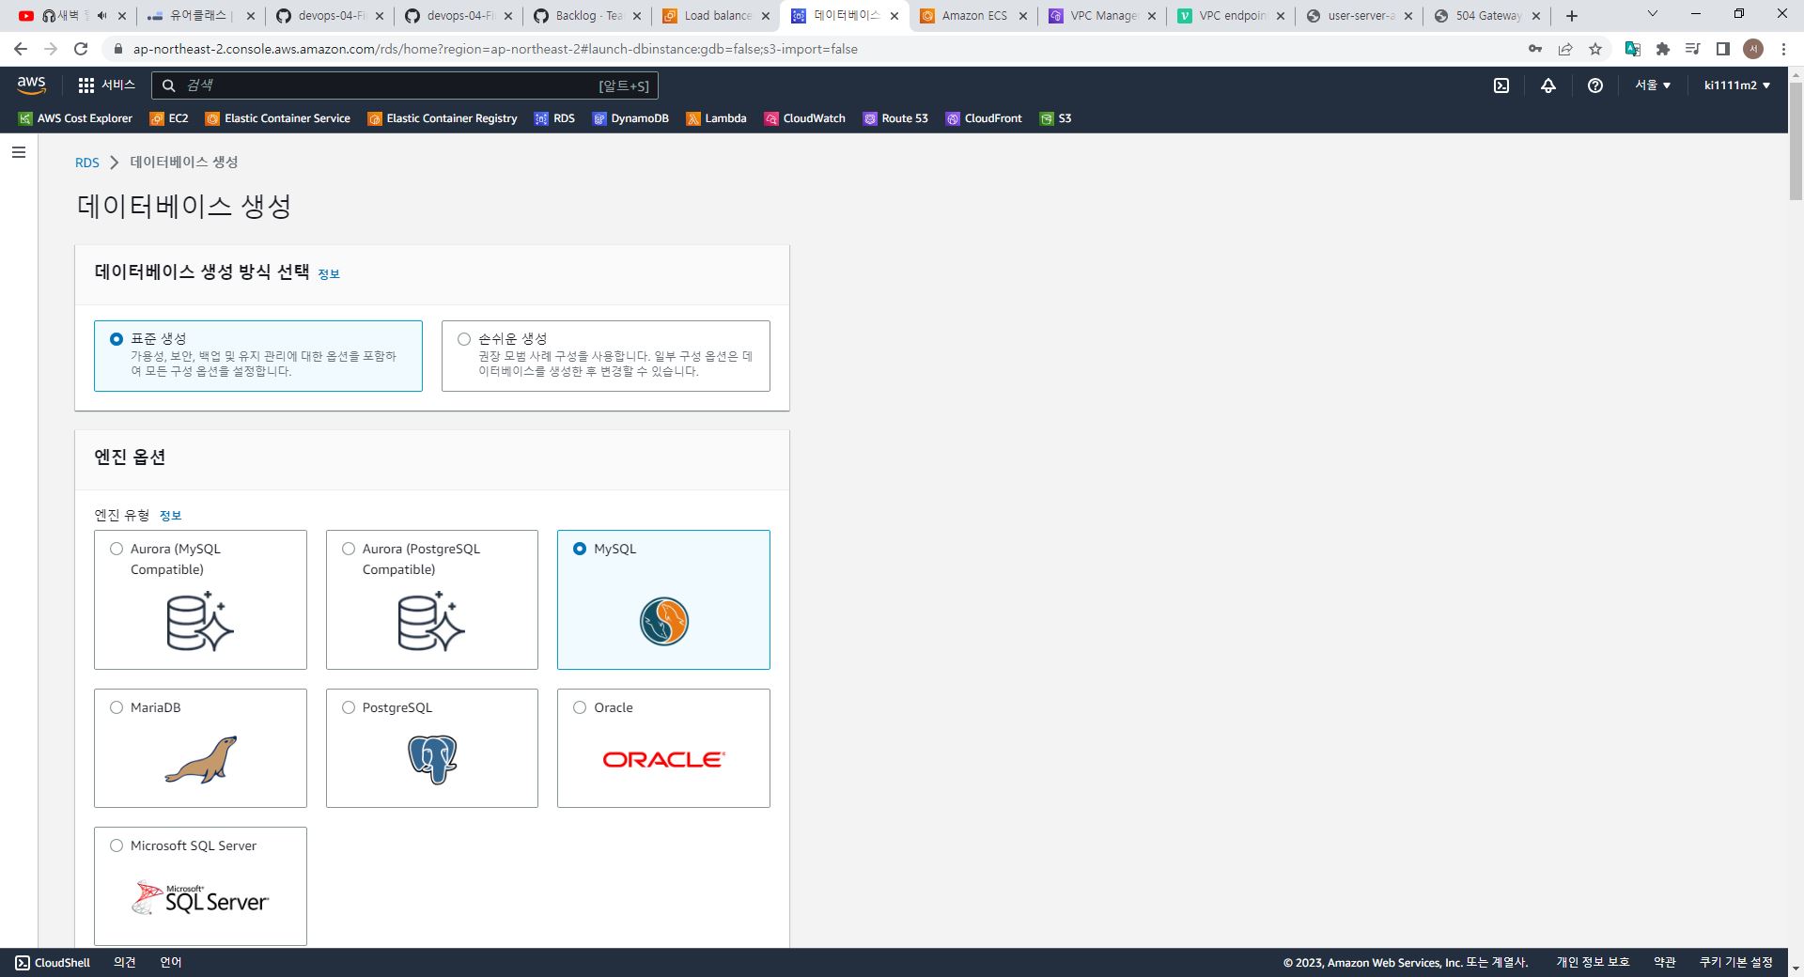Viewport: 1804px width, 977px height.
Task: Open Chrome three-dot menu
Action: [x=1783, y=49]
